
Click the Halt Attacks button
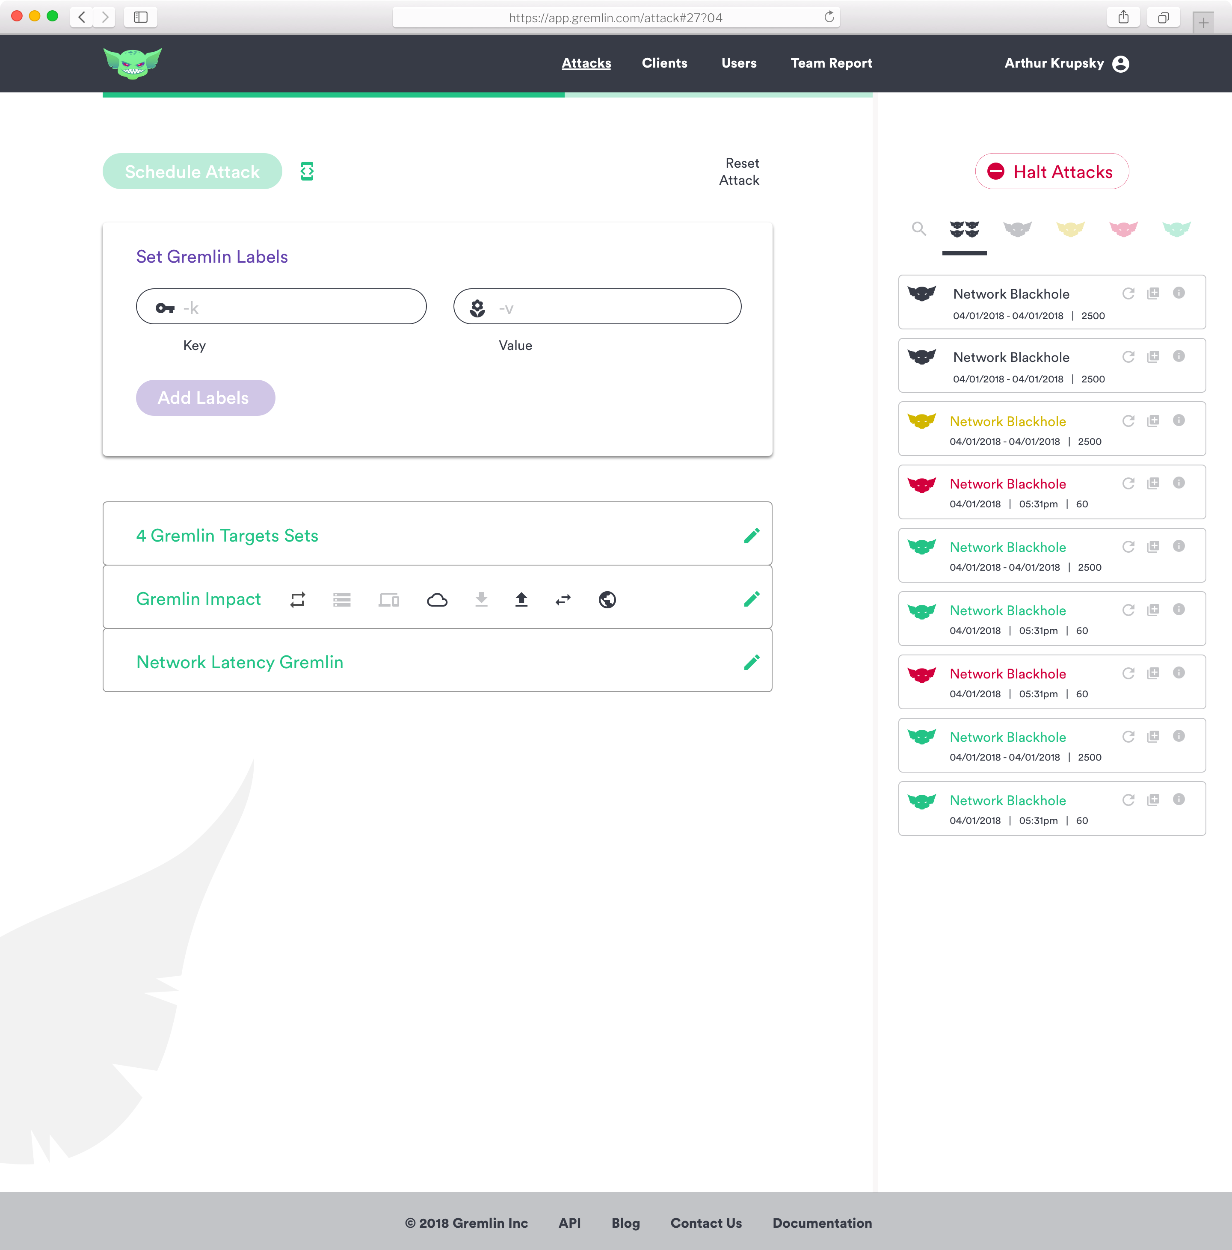[1052, 172]
